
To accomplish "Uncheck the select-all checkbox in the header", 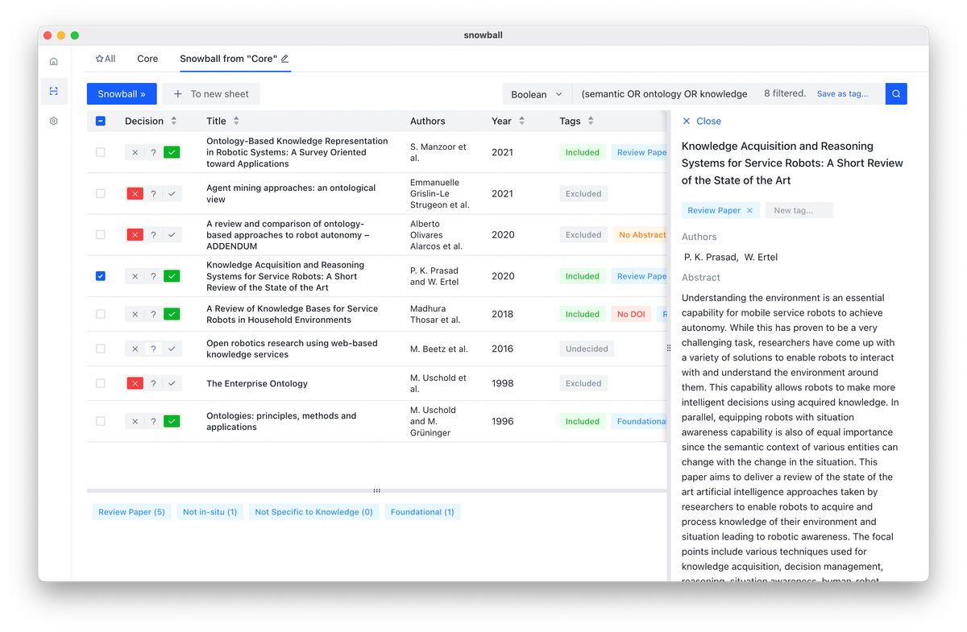I will click(x=100, y=121).
